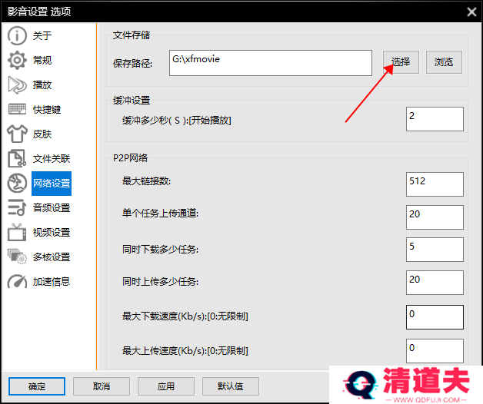This screenshot has height=404, width=483.
Task: Open the File Association icon
Action: (x=17, y=159)
